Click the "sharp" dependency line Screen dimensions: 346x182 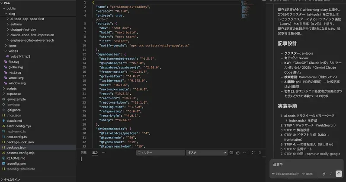(x=115, y=120)
